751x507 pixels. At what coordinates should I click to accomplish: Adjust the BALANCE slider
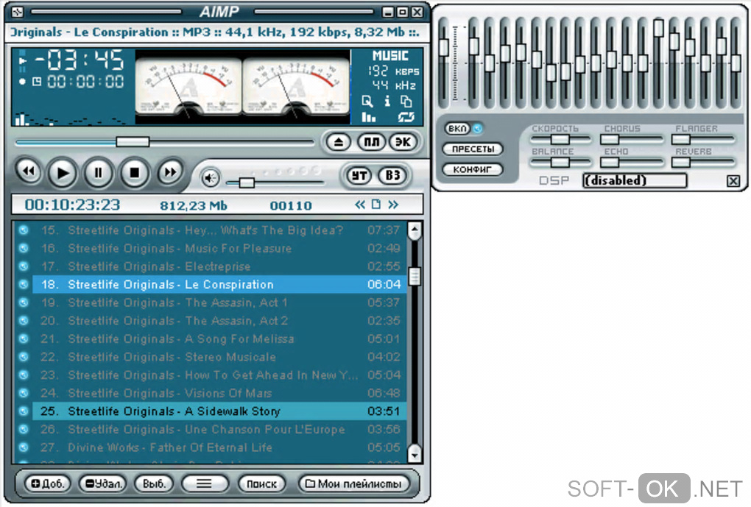coord(560,163)
